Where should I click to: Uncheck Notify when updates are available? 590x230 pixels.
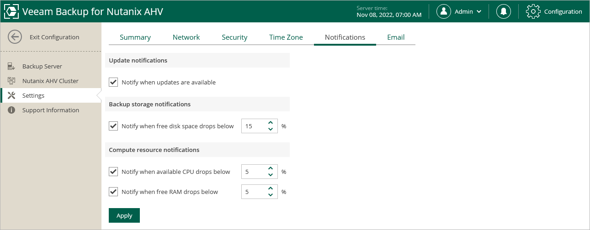(114, 83)
